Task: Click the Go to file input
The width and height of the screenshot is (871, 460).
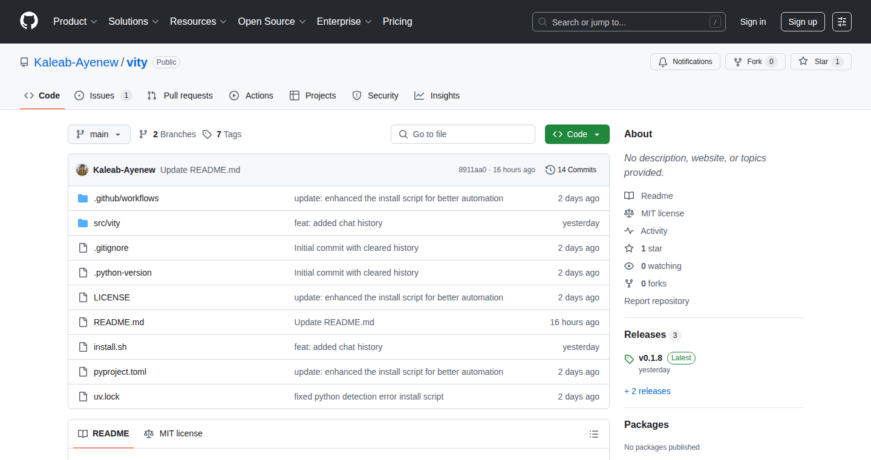Action: [463, 134]
